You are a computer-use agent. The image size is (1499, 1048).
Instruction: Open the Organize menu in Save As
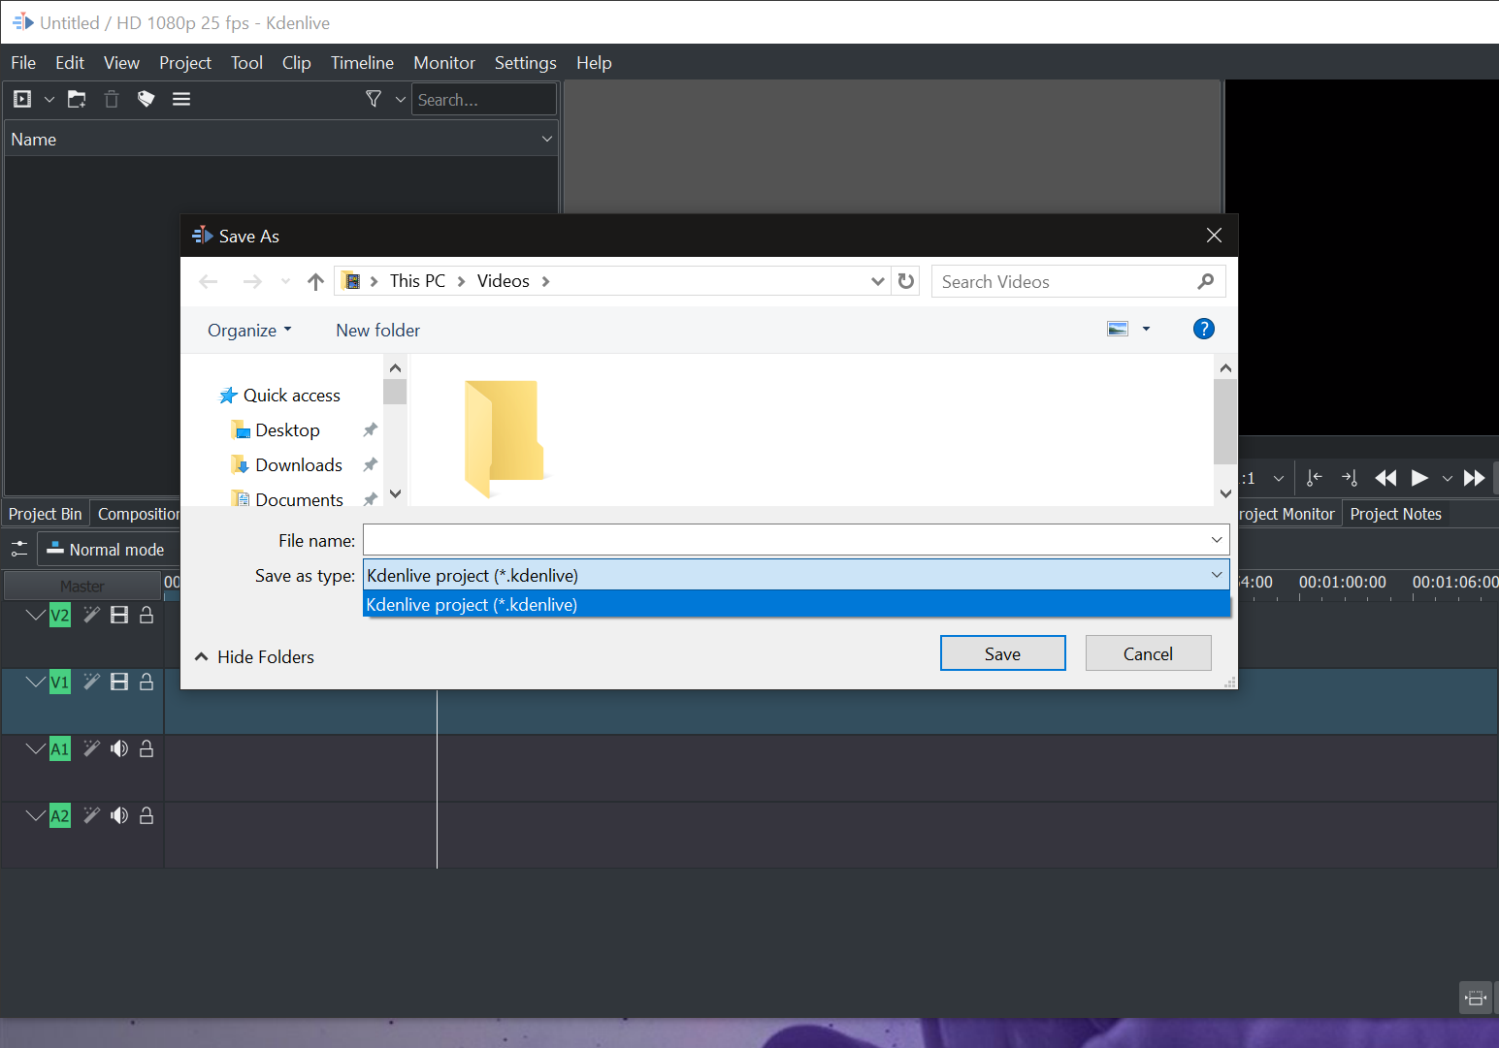(x=249, y=330)
